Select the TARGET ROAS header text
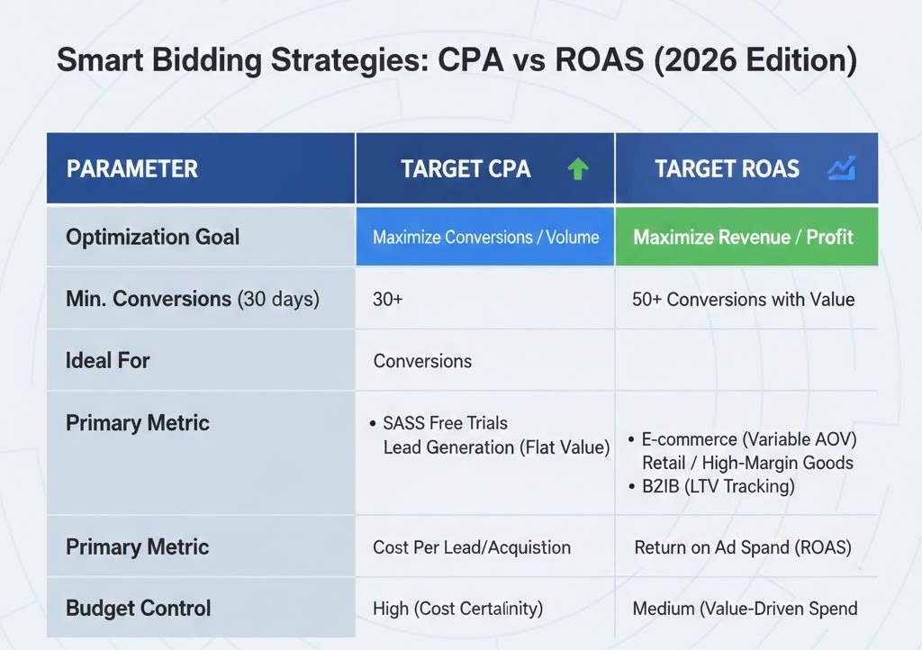Image resolution: width=922 pixels, height=650 pixels. (x=727, y=168)
